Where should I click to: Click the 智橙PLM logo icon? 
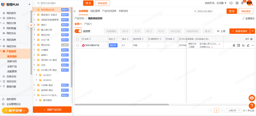click(3, 5)
